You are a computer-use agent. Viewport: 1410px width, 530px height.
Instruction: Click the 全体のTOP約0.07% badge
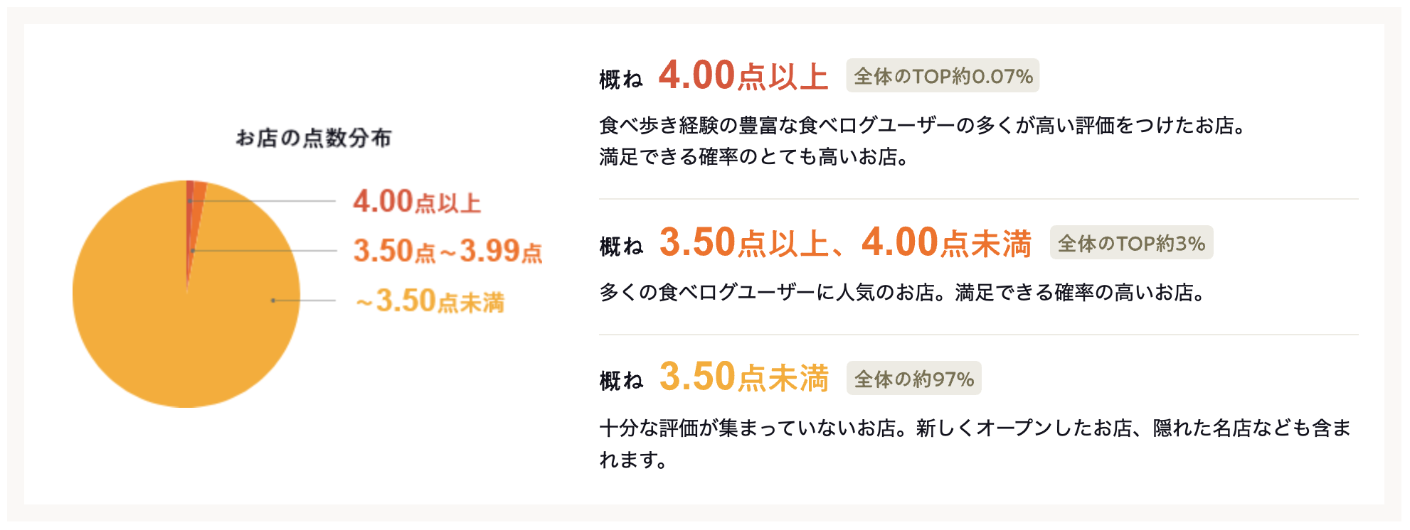point(943,76)
